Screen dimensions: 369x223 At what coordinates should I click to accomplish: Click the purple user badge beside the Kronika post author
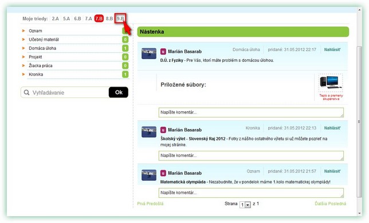[163, 130]
